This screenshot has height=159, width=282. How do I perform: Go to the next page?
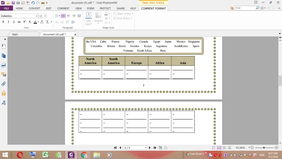150,148
